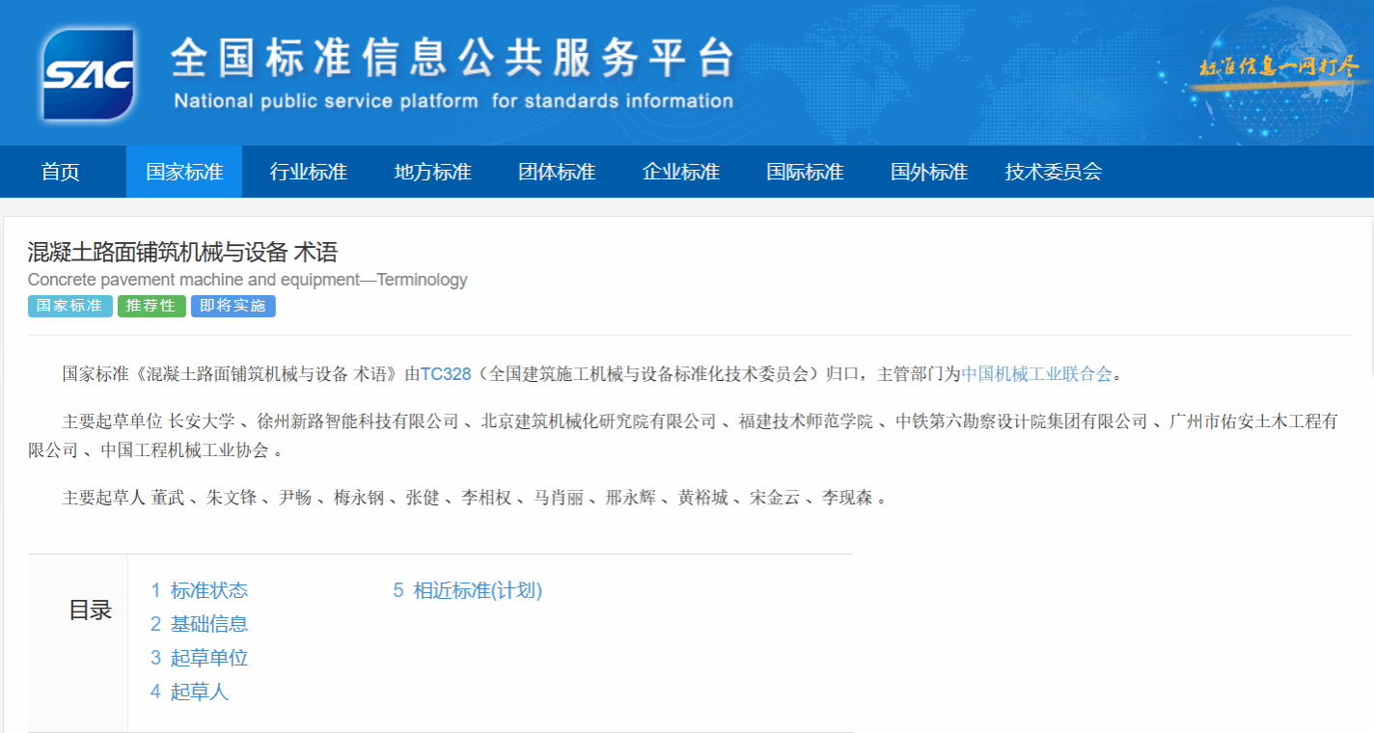Click the 标准信息一网打尽 slogan banner

(1279, 68)
